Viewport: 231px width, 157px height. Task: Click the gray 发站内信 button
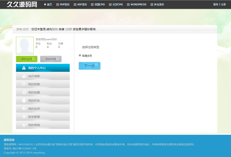coord(51,59)
